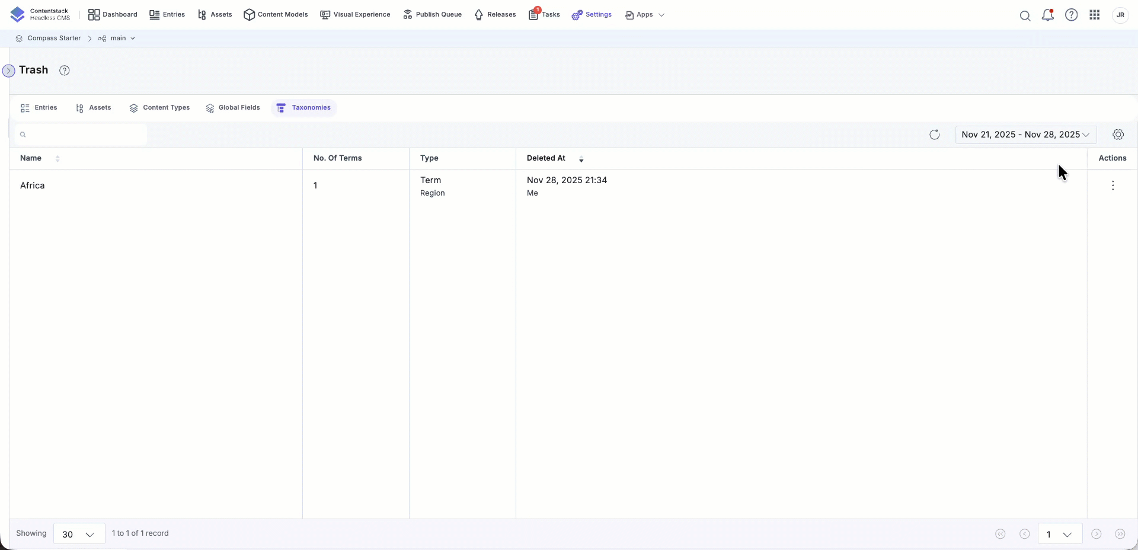Open the Dashboard section
Screen dimensions: 1138x550
click(113, 15)
